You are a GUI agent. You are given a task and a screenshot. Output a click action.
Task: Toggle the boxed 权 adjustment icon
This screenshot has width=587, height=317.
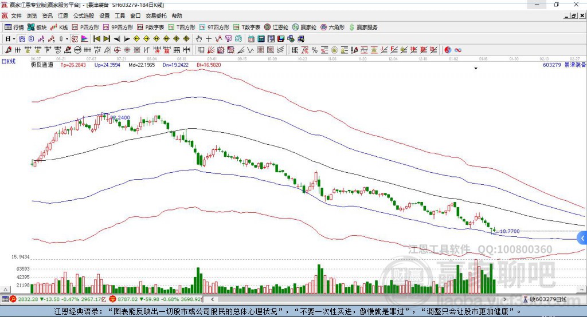[75, 39]
